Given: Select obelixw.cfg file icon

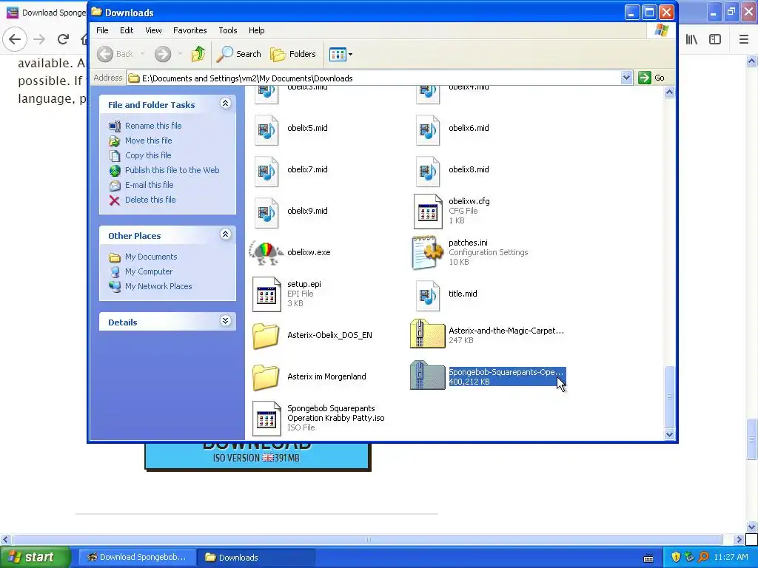Looking at the screenshot, I should point(428,212).
